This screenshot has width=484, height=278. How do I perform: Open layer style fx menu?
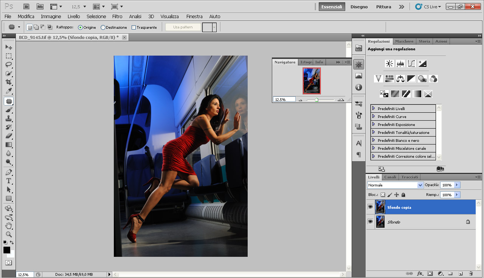420,273
